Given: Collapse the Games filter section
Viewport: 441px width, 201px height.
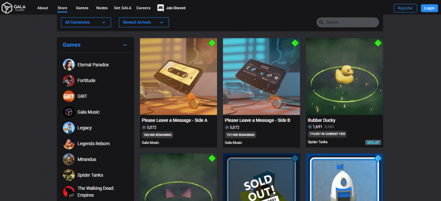Looking at the screenshot, I should (125, 45).
